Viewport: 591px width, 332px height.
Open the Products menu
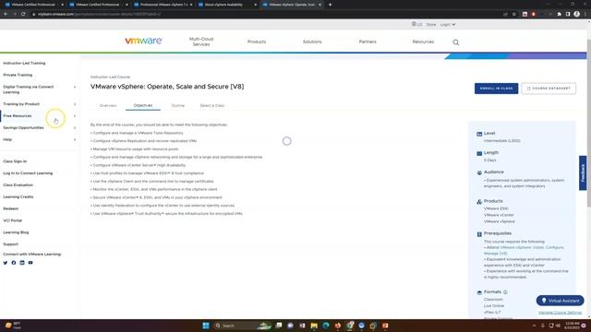[257, 41]
